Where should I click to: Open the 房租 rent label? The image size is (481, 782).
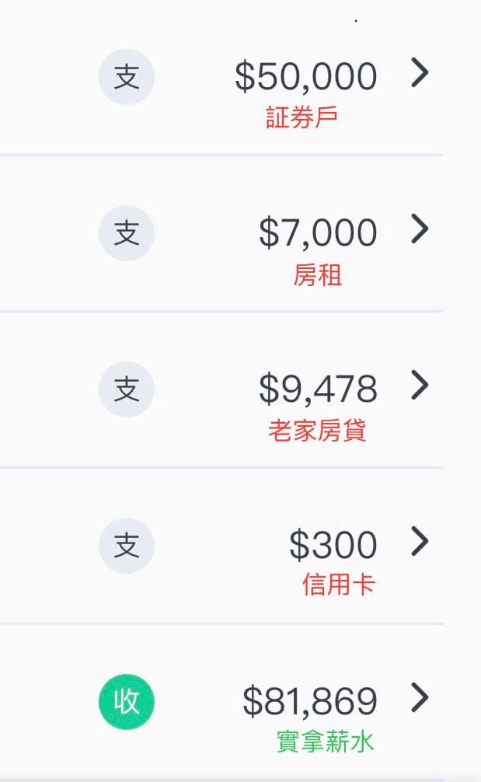(318, 274)
